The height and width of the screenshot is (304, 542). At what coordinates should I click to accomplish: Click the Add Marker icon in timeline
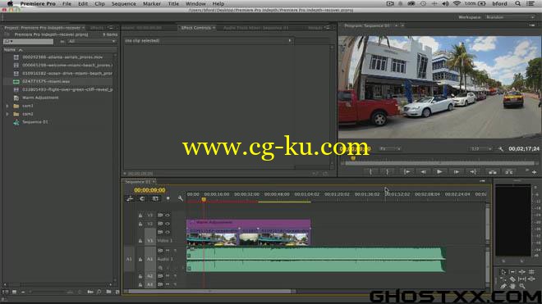[168, 198]
